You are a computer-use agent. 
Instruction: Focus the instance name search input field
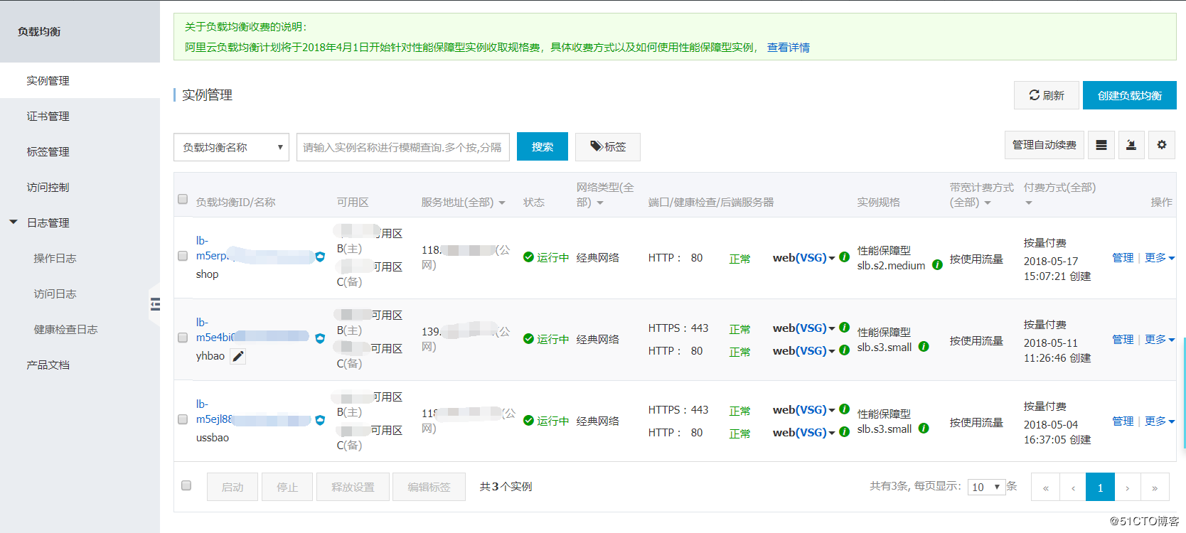coord(403,147)
